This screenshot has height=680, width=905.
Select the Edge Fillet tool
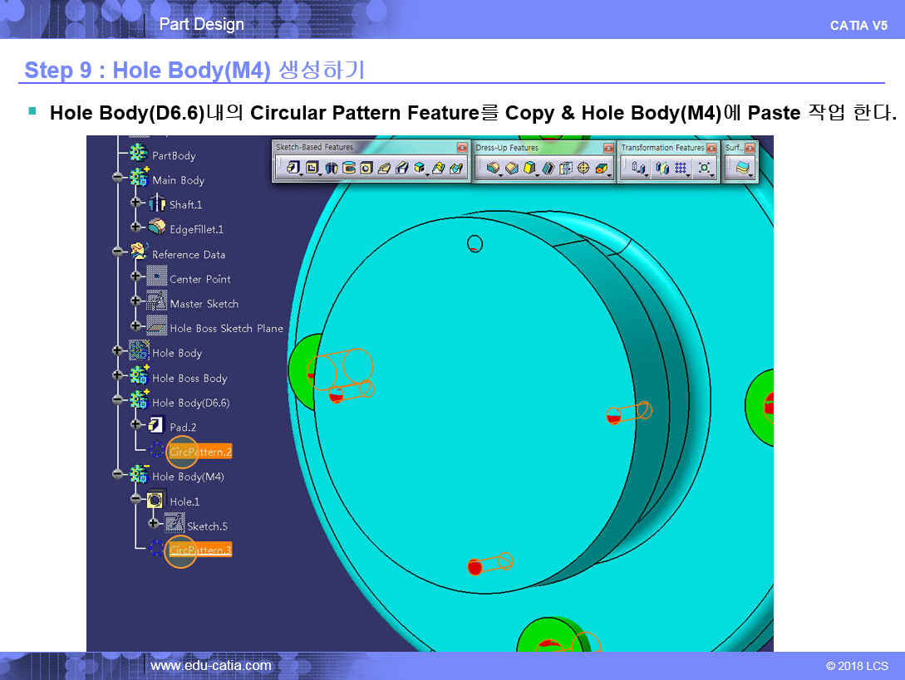pos(494,169)
